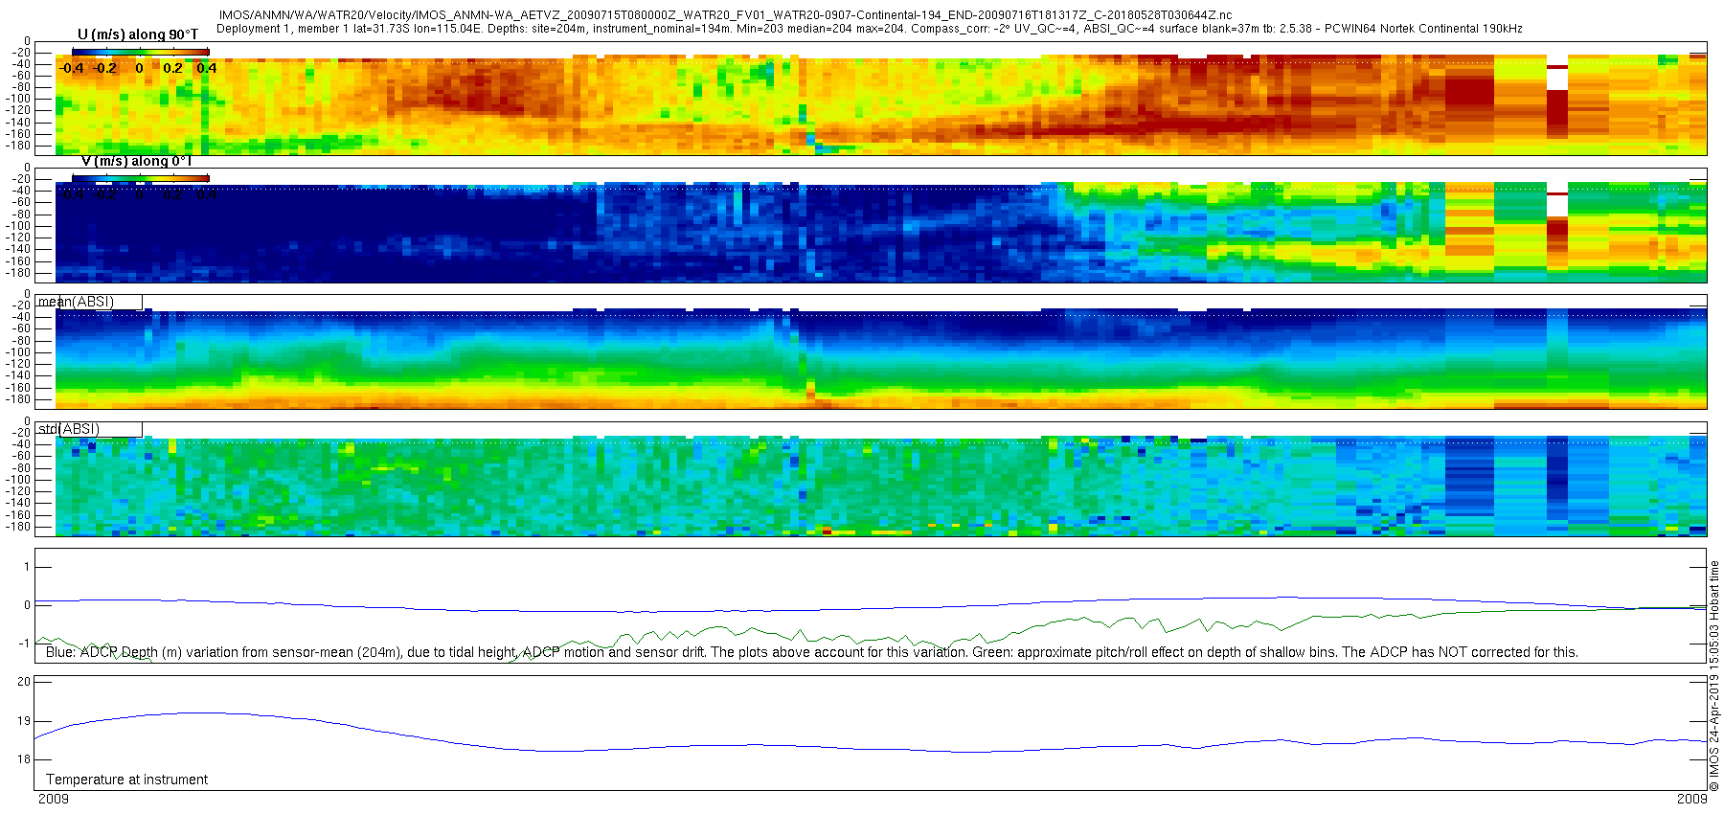The image size is (1724, 814).
Task: Click the 'V (m/s) along 0°T' label
Action: (x=137, y=162)
